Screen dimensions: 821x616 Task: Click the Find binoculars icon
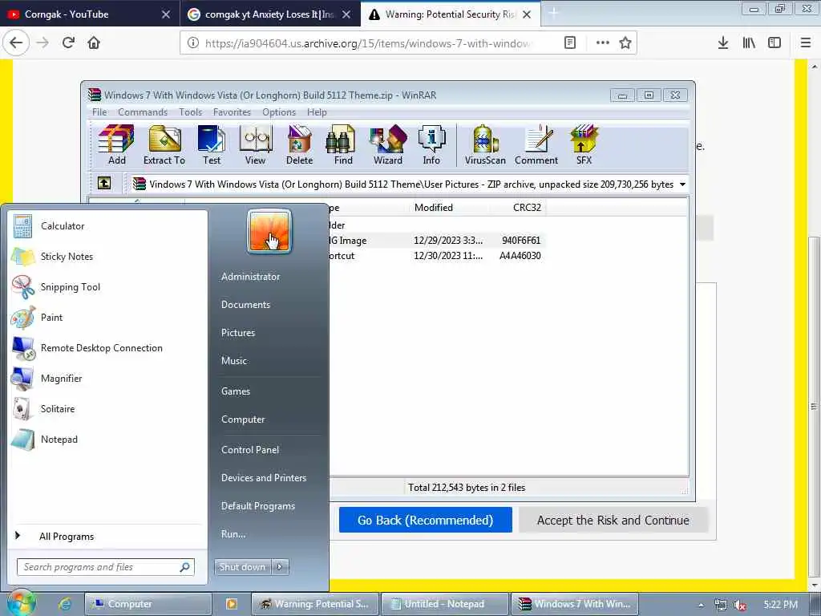343,144
